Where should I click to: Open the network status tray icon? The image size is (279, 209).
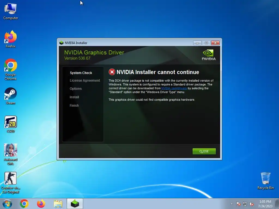click(x=245, y=204)
